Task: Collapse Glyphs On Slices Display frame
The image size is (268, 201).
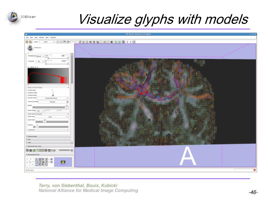Action: [x=68, y=87]
